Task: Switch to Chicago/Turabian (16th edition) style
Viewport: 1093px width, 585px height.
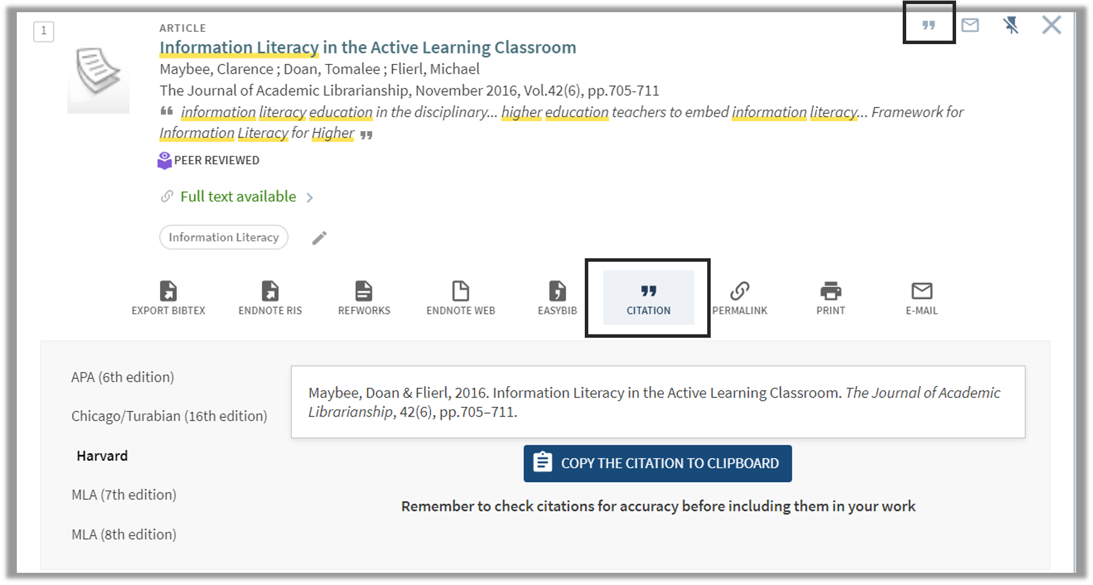Action: (x=169, y=416)
